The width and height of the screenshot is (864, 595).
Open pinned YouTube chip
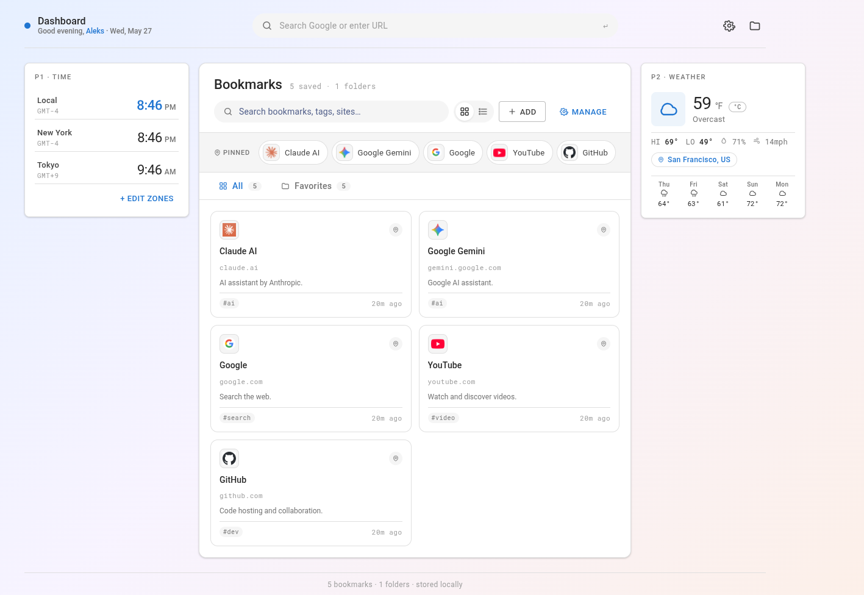520,152
